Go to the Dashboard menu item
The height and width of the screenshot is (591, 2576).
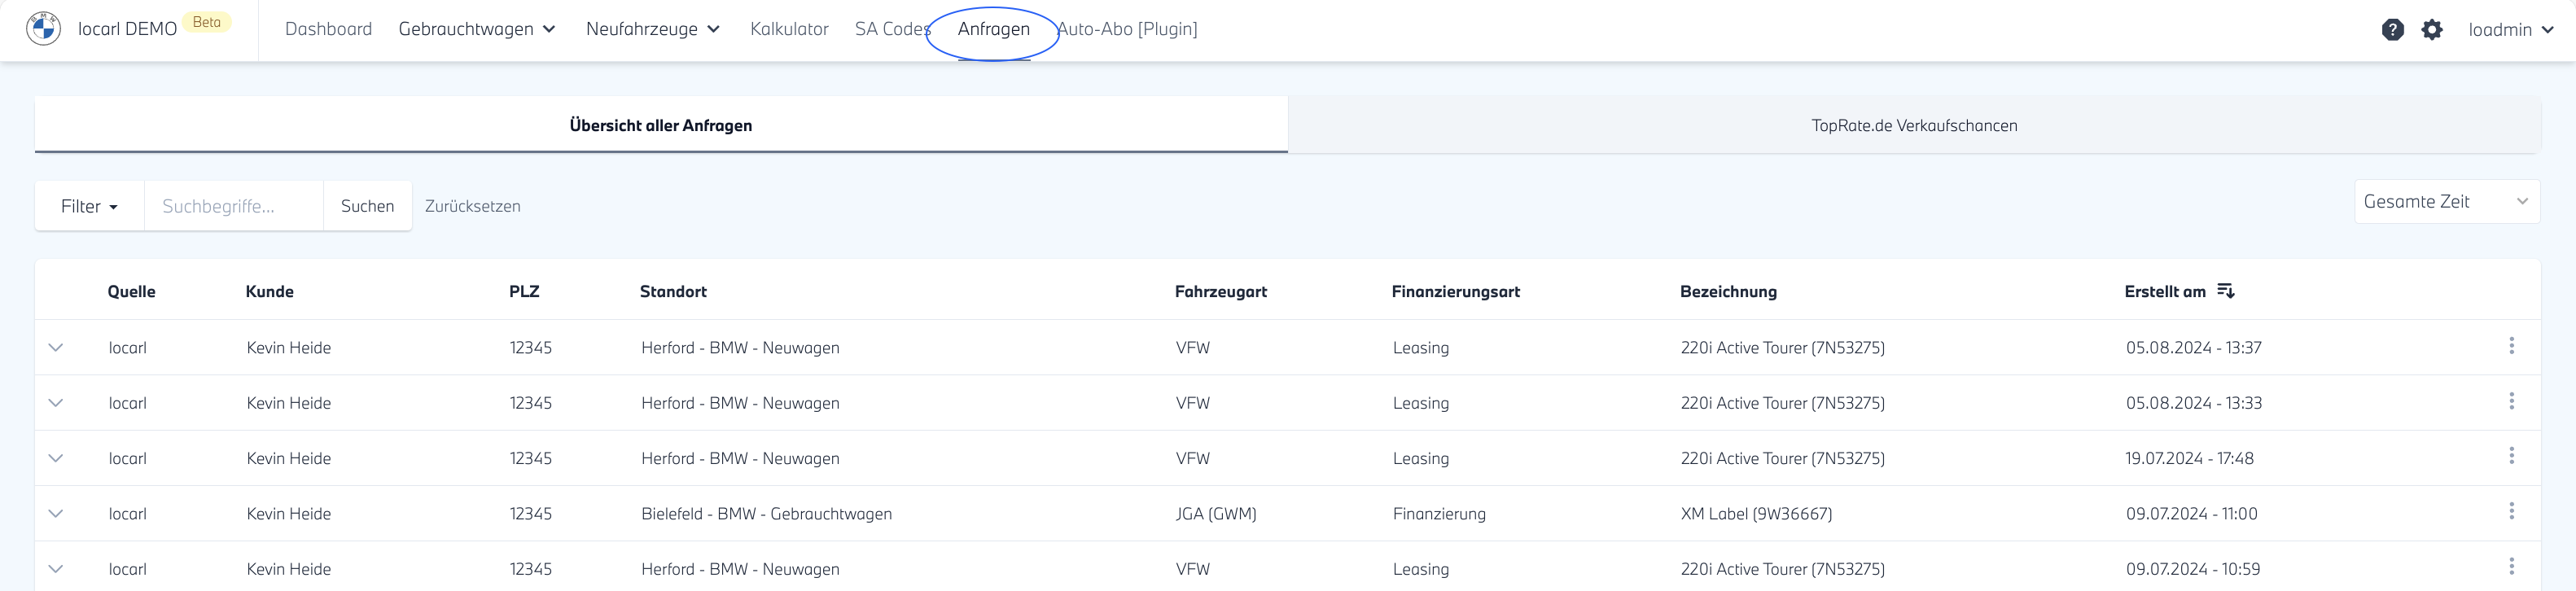point(328,29)
